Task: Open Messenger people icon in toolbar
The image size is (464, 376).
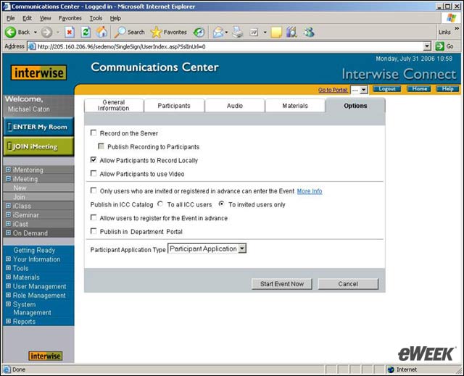Action: point(309,32)
